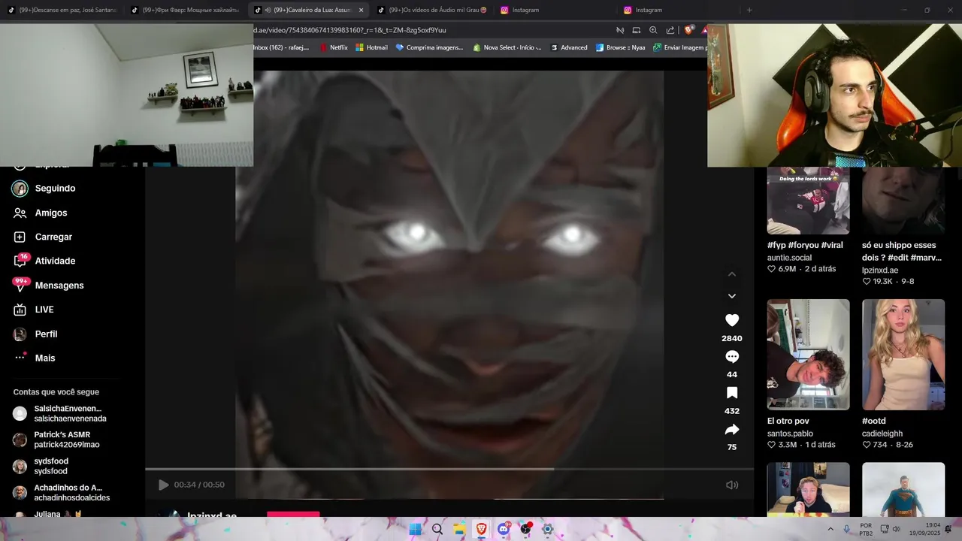962x541 pixels.
Task: Open OBS Studio from the taskbar
Action: click(525, 529)
